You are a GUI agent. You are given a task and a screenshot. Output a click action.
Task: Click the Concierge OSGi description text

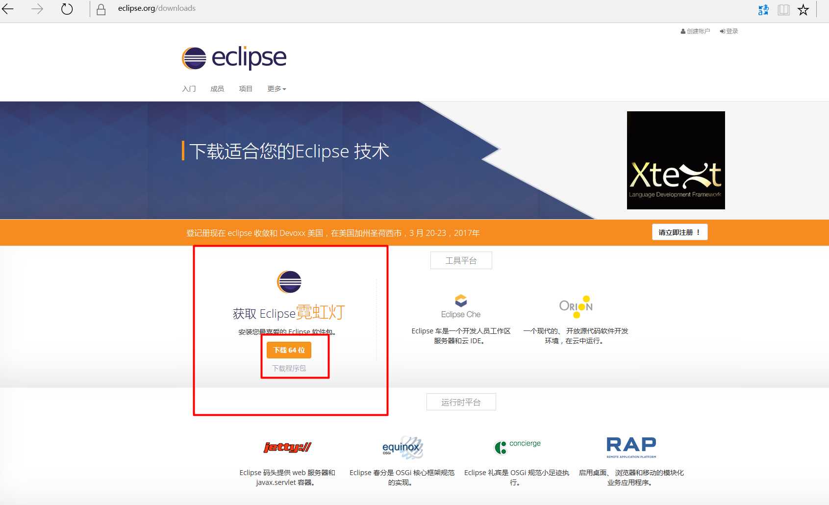click(517, 478)
